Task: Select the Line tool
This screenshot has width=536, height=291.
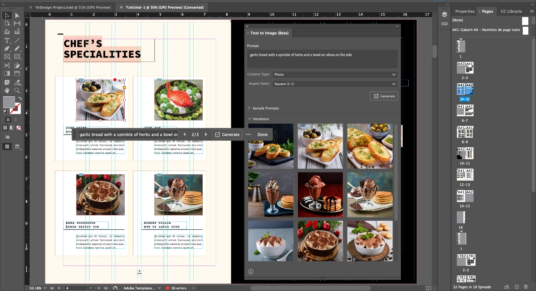Action: pyautogui.click(x=17, y=40)
